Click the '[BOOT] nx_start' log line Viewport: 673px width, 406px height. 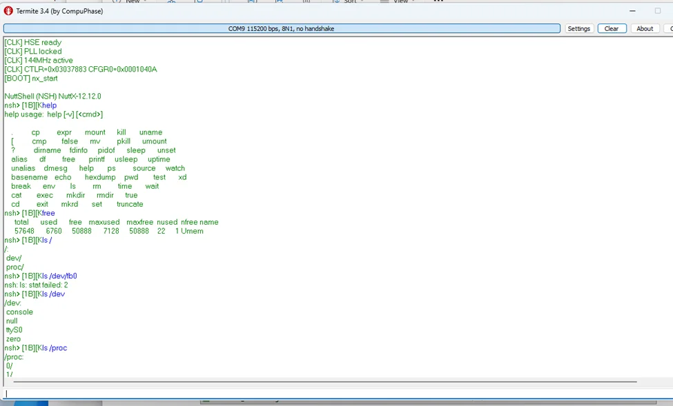pyautogui.click(x=31, y=79)
